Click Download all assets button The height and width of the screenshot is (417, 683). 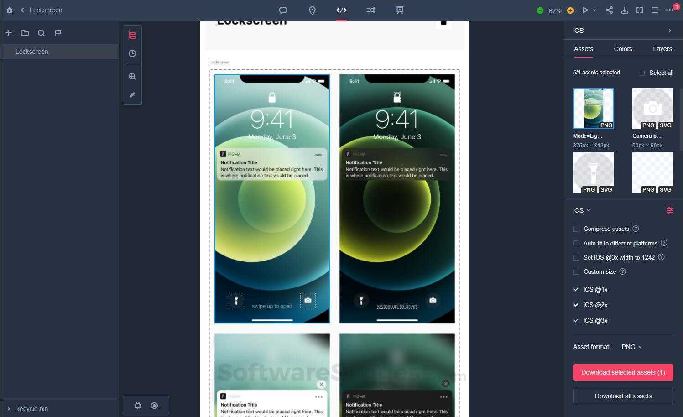(623, 396)
